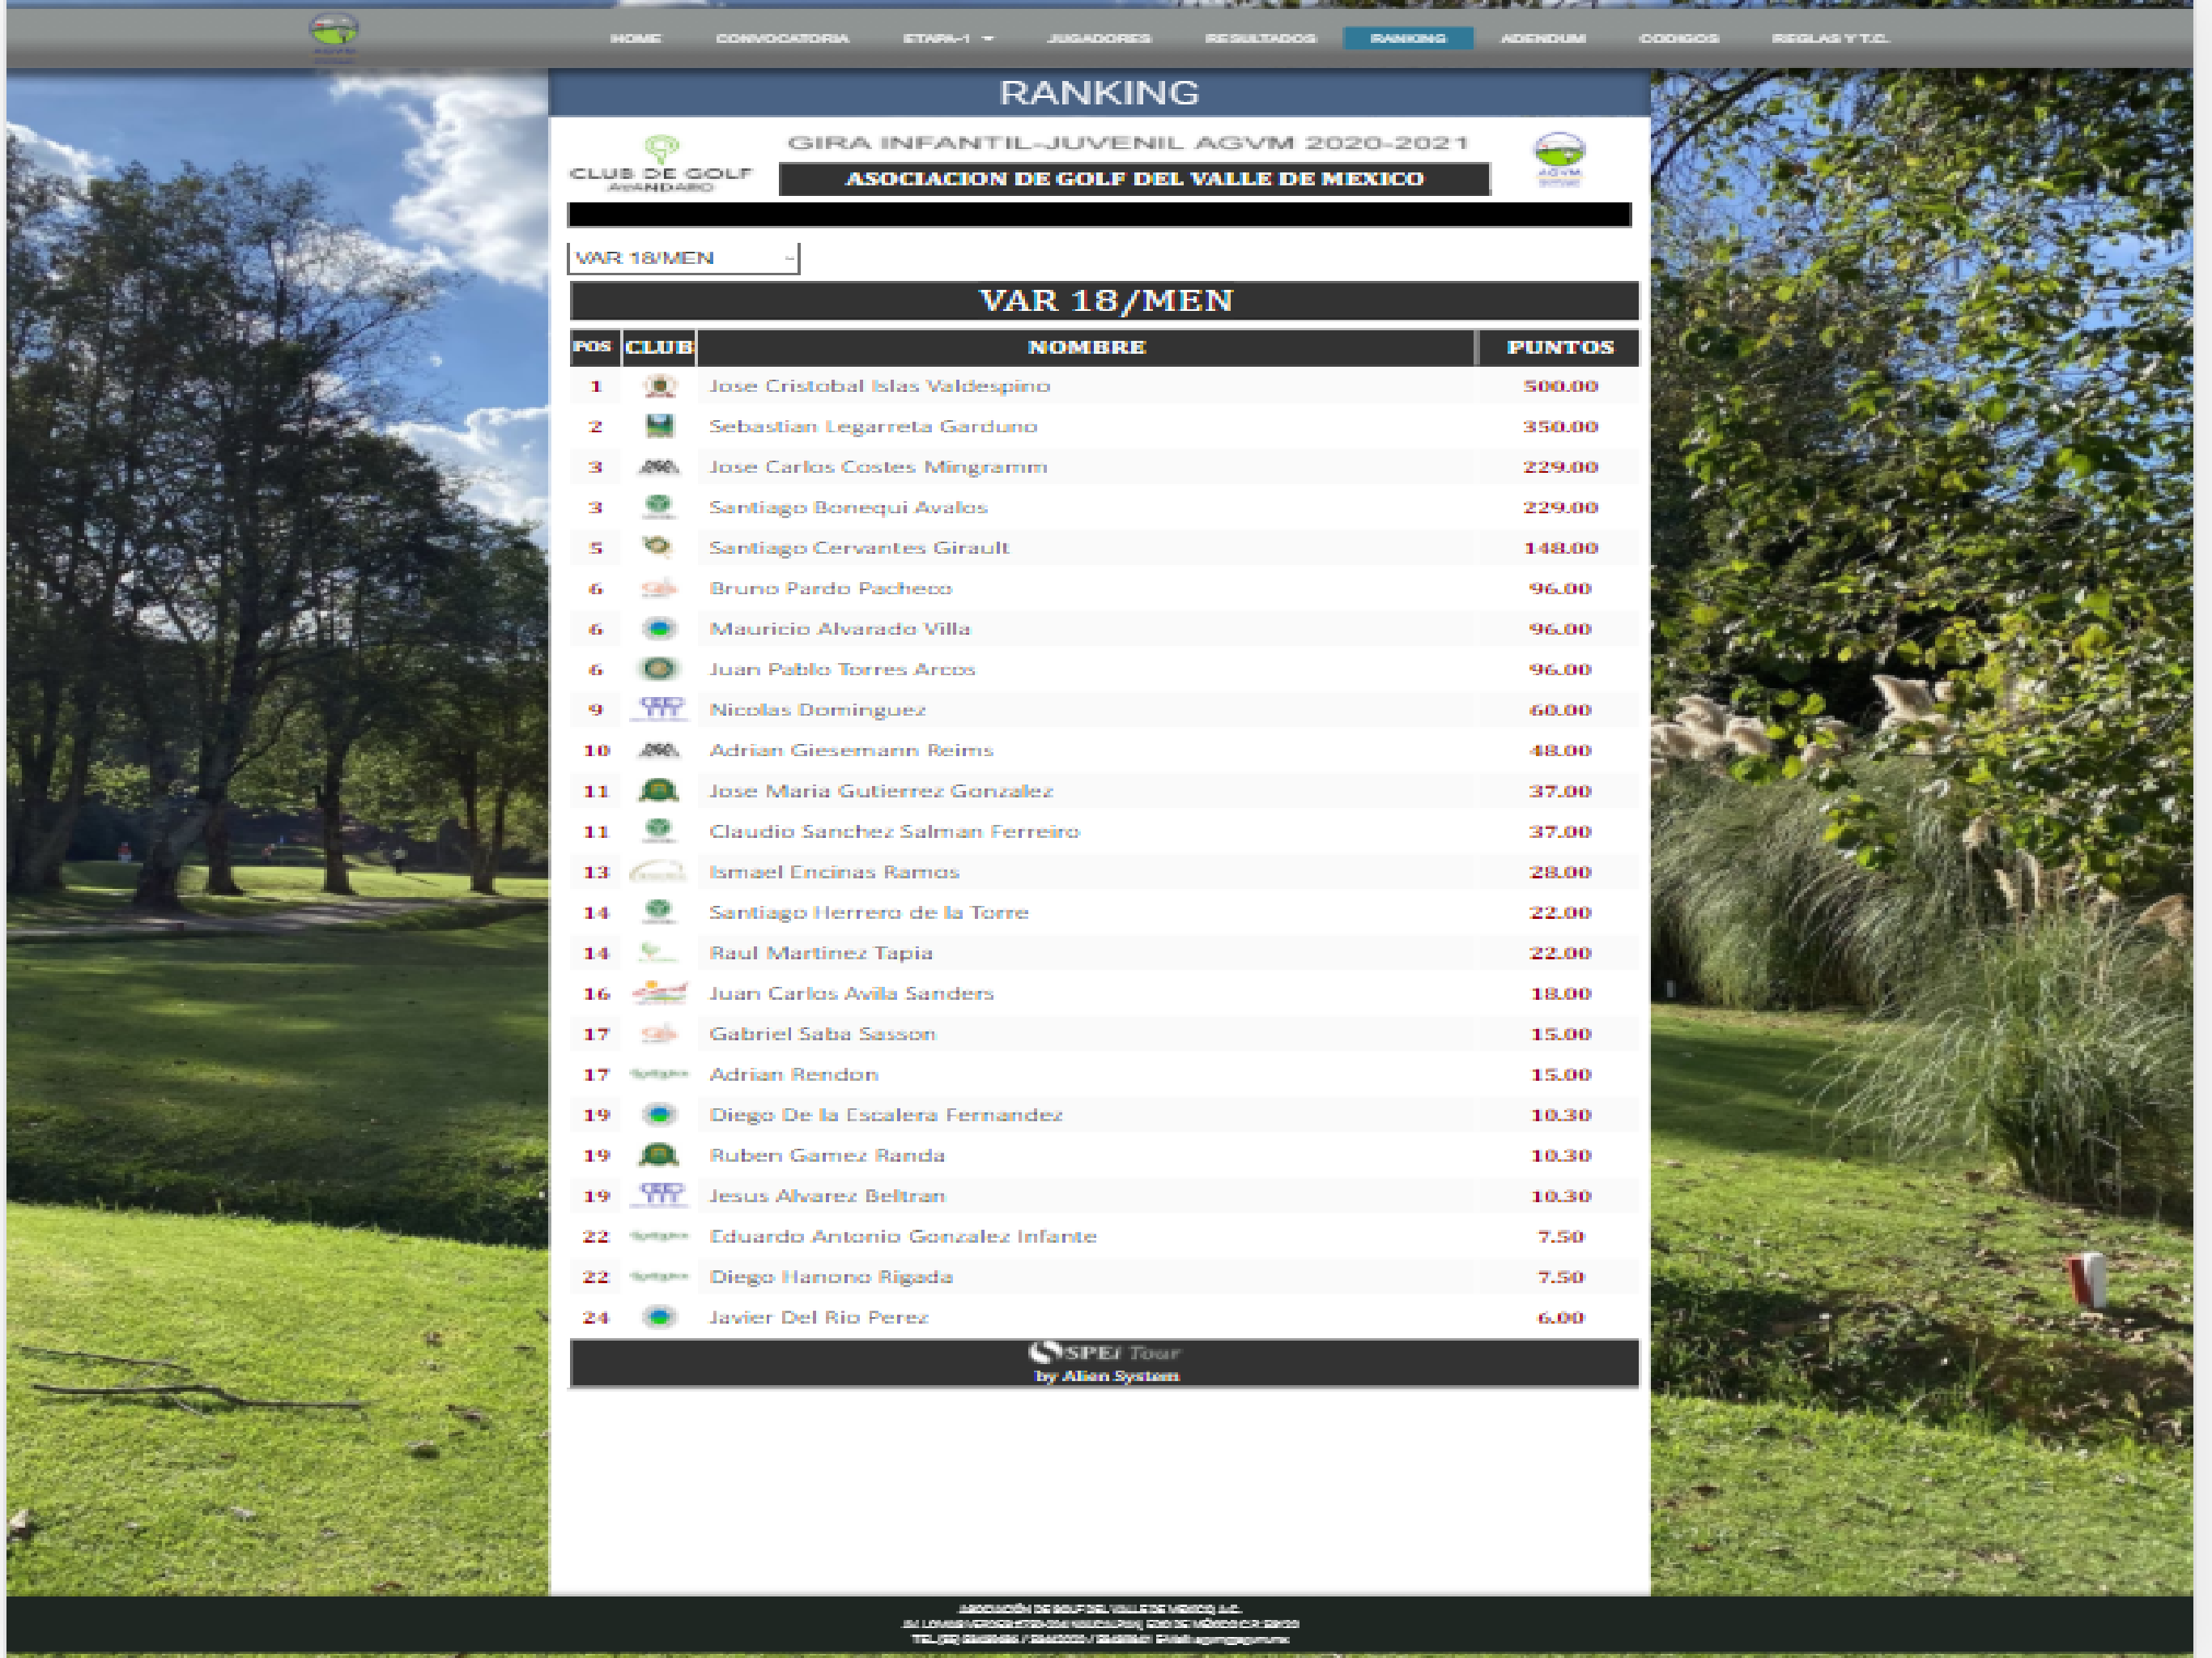Click club icon for Jose Cristobal Islas Valdespino
Image resolution: width=2212 pixels, height=1658 pixels.
click(x=658, y=386)
